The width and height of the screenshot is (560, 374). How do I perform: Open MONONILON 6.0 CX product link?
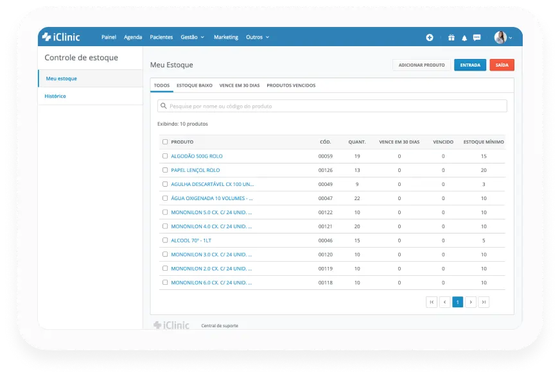[x=211, y=282]
